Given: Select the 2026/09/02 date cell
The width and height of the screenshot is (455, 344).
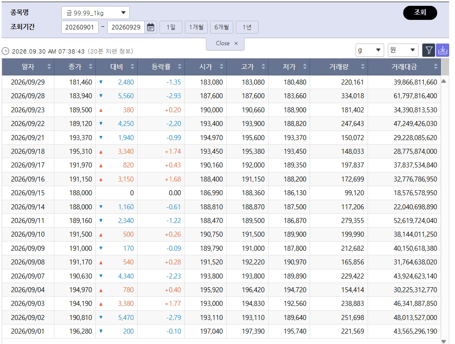Looking at the screenshot, I should pos(28,317).
